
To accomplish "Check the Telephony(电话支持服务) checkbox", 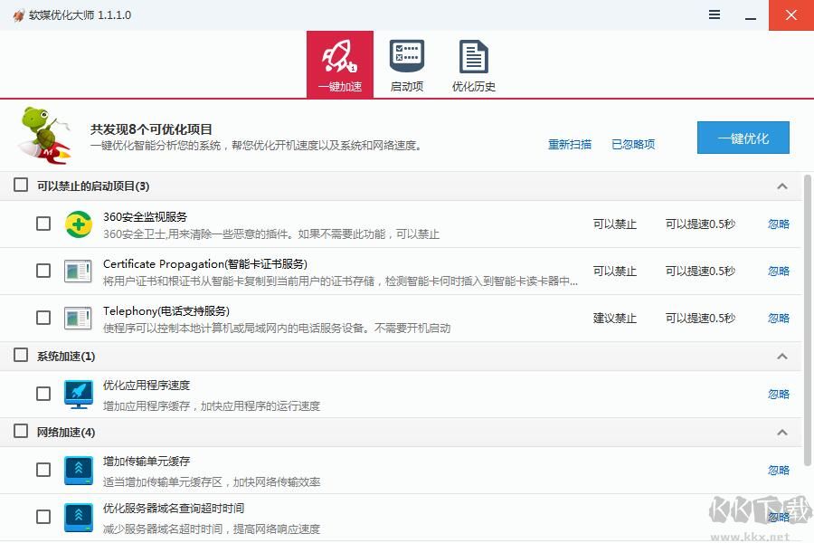I will coord(43,318).
